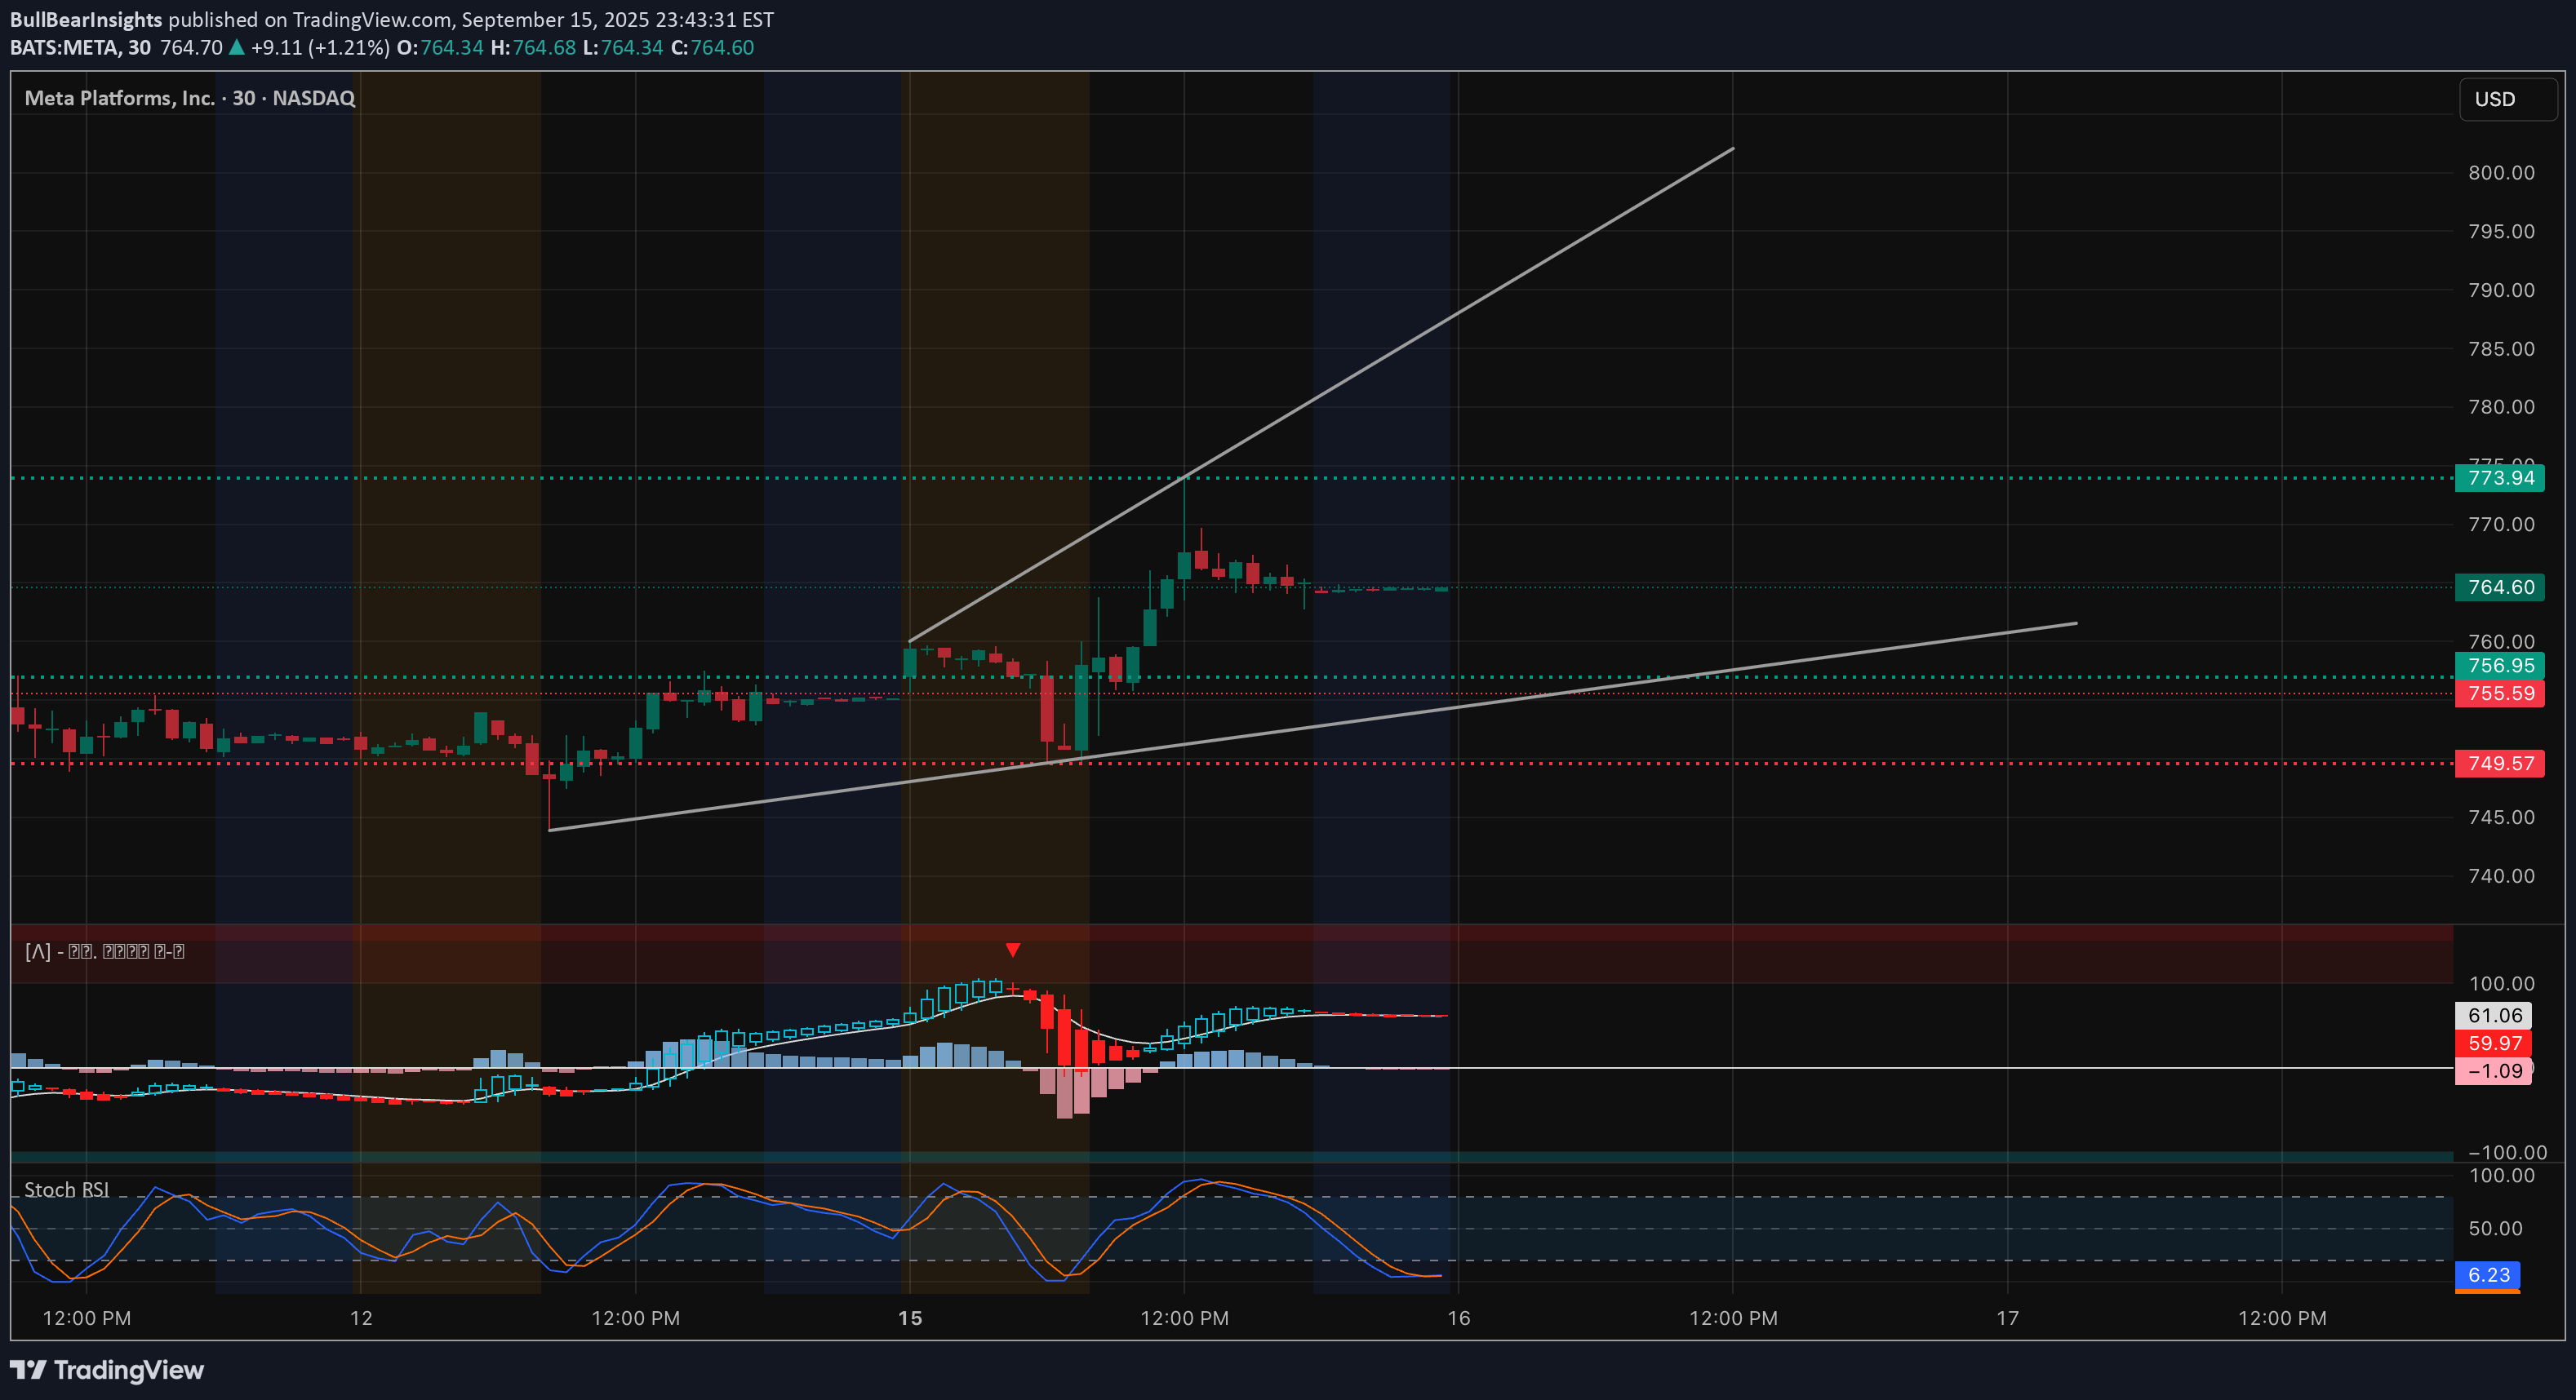Screen dimensions: 2576x1400
Task: Click the BullBearInsights author name
Action: point(86,19)
